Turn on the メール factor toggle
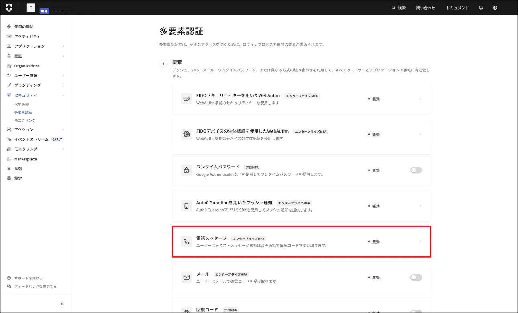The width and height of the screenshot is (518, 313). (x=416, y=277)
